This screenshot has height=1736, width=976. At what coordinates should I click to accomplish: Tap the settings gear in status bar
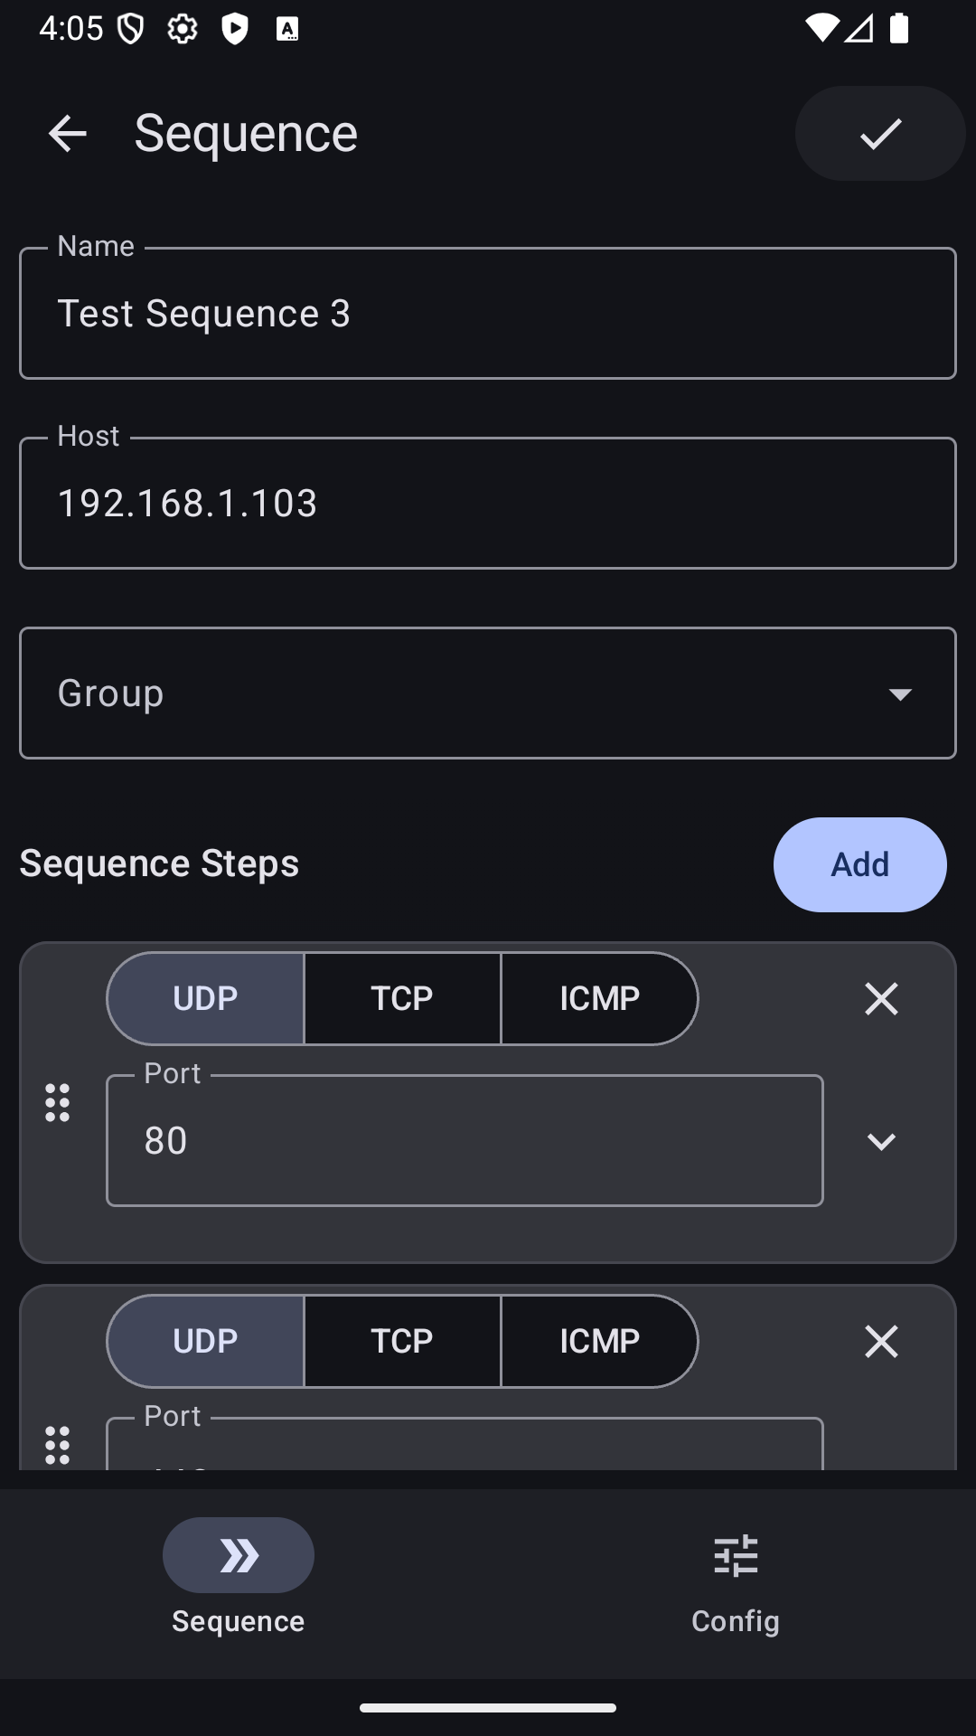pos(183,29)
